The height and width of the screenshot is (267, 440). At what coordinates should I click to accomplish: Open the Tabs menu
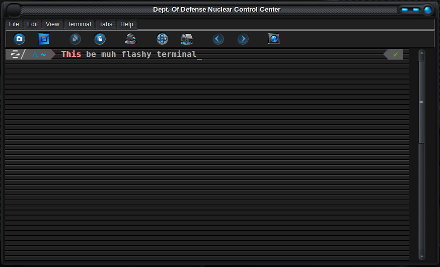pos(106,24)
